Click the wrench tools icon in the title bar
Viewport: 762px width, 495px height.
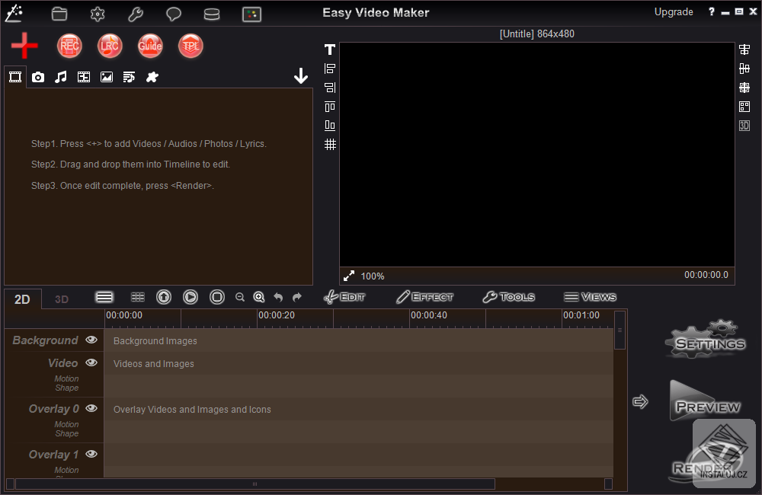[136, 14]
